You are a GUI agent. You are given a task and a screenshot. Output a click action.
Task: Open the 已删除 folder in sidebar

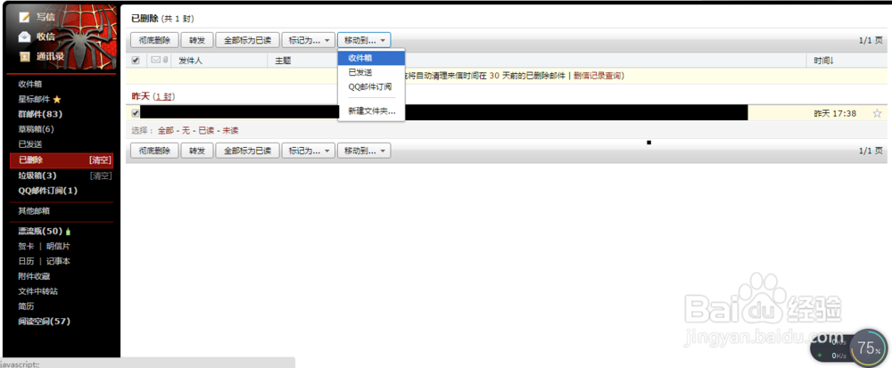point(30,160)
